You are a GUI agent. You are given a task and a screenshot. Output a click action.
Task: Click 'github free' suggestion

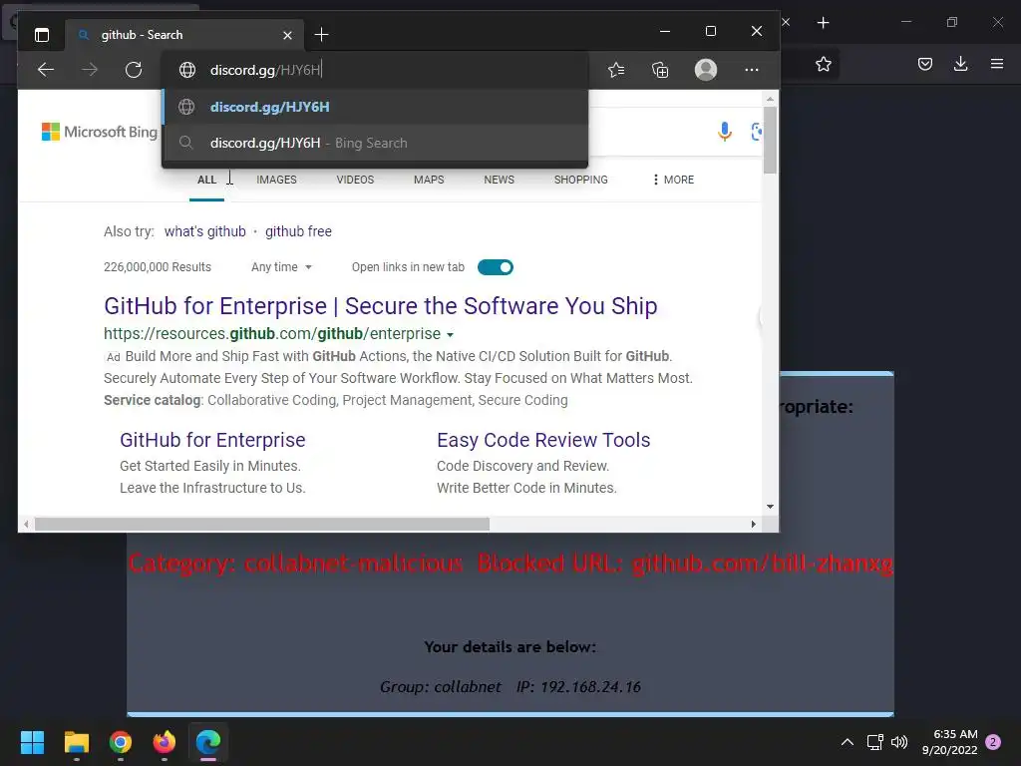tap(298, 231)
